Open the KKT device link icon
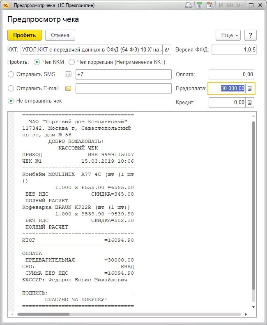Image resolution: width=267 pixels, height=325 pixels. click(167, 50)
